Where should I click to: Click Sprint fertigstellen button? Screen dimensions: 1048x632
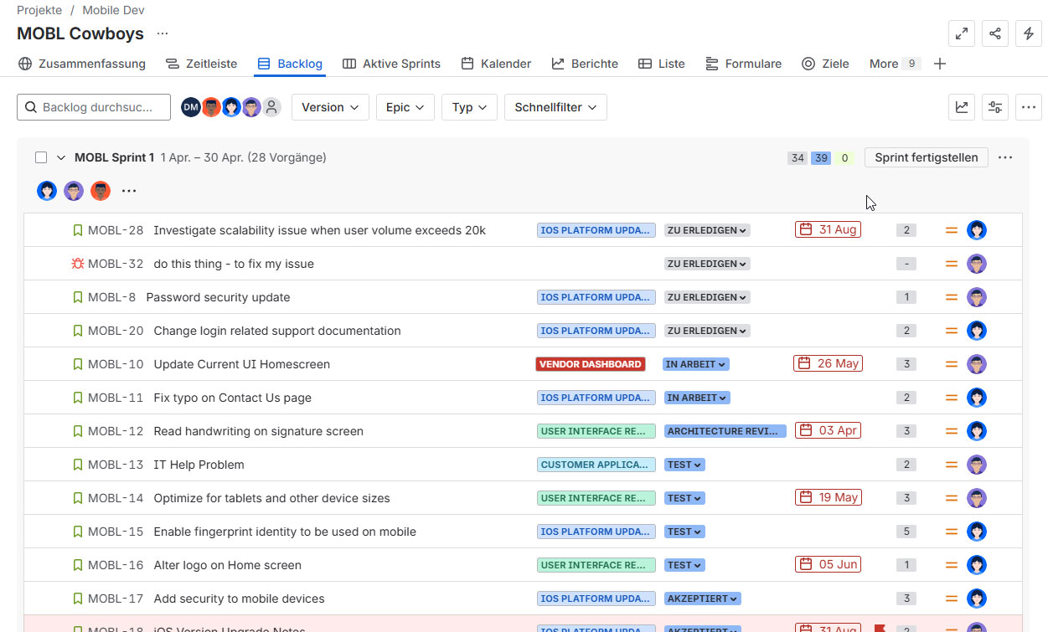click(x=927, y=157)
